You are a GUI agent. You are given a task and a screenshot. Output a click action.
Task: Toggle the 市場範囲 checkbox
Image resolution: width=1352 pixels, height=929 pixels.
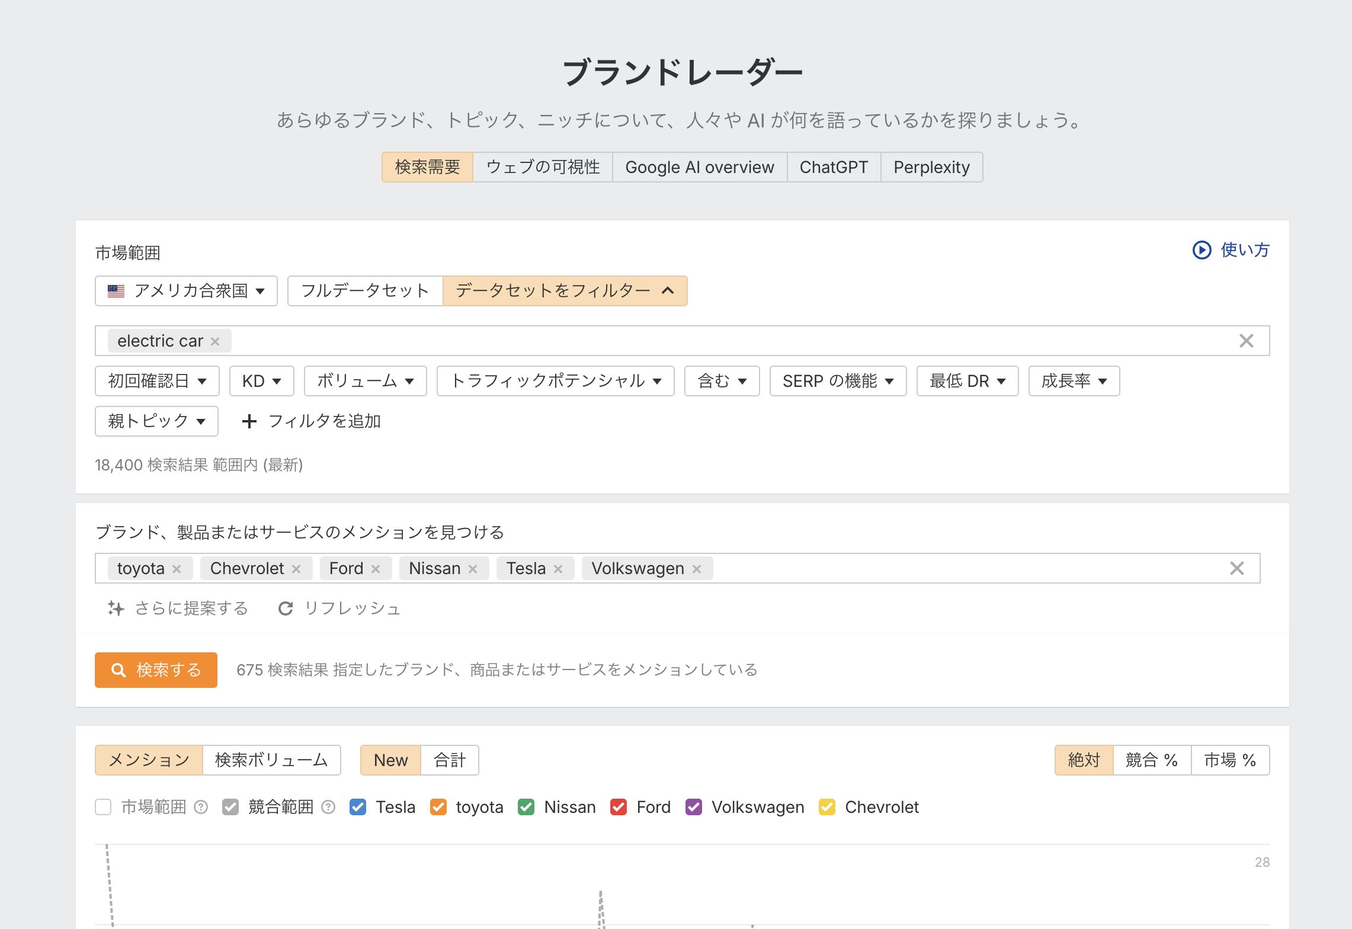[x=103, y=807]
